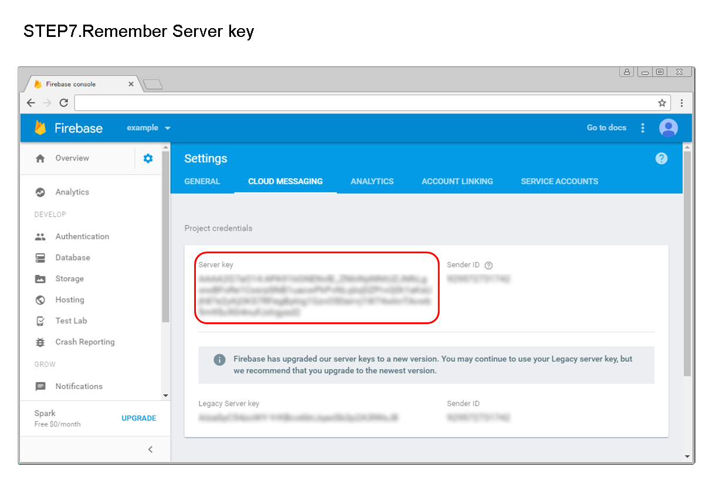This screenshot has height=487, width=709.
Task: Open Crash Reporting
Action: coord(86,342)
